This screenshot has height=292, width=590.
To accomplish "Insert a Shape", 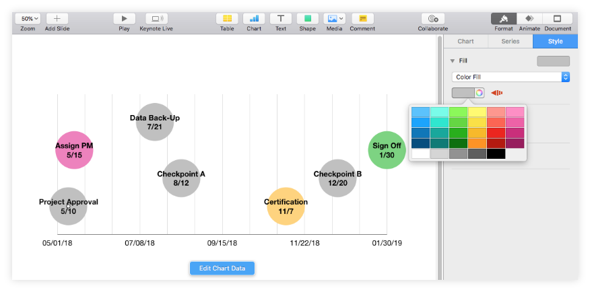I will point(307,18).
